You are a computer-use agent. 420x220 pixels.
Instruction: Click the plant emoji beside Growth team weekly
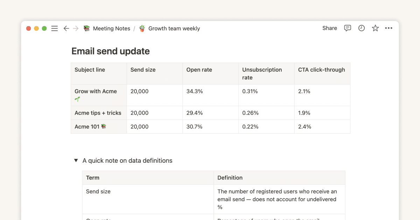141,28
